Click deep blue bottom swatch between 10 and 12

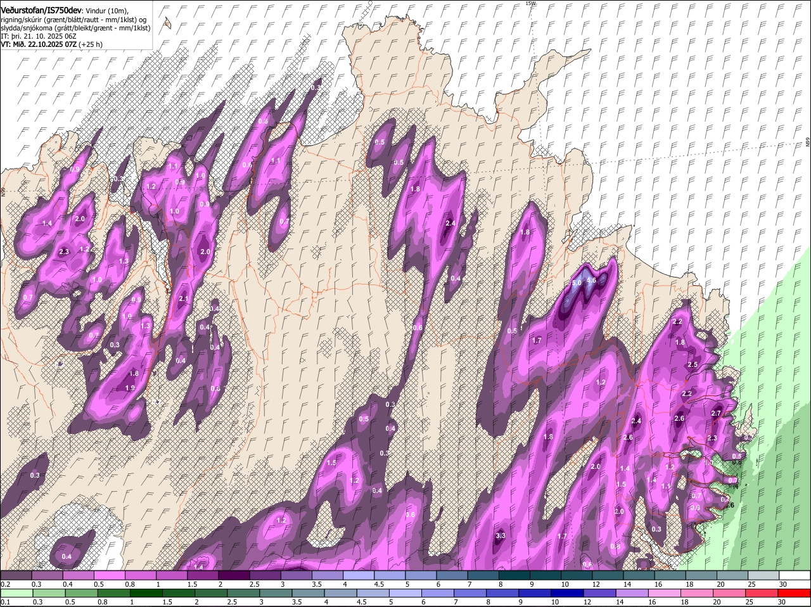click(x=568, y=593)
